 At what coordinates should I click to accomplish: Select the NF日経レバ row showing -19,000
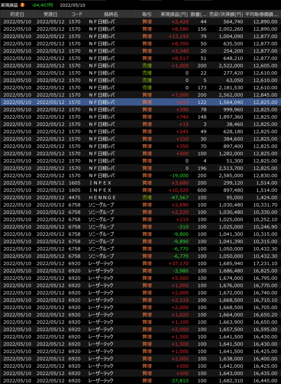pos(140,175)
